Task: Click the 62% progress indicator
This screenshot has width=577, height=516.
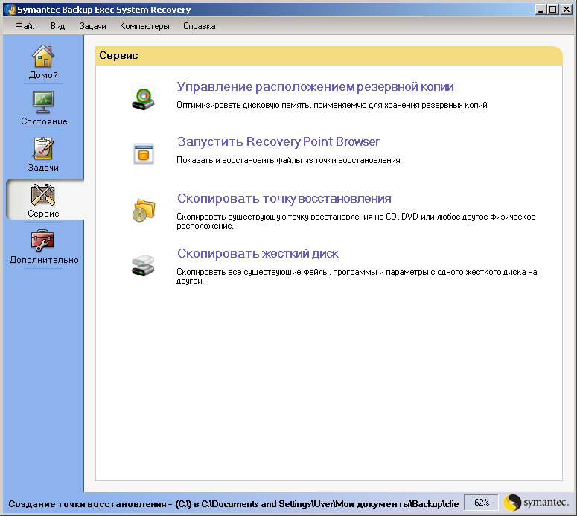Action: click(x=481, y=503)
